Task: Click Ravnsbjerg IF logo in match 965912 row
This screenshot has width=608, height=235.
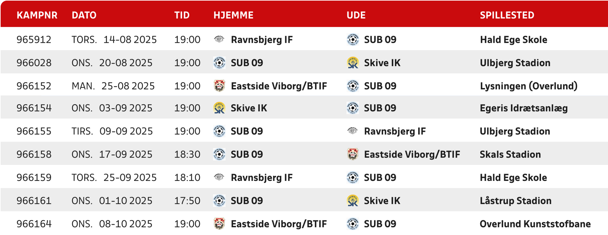Action: (219, 39)
